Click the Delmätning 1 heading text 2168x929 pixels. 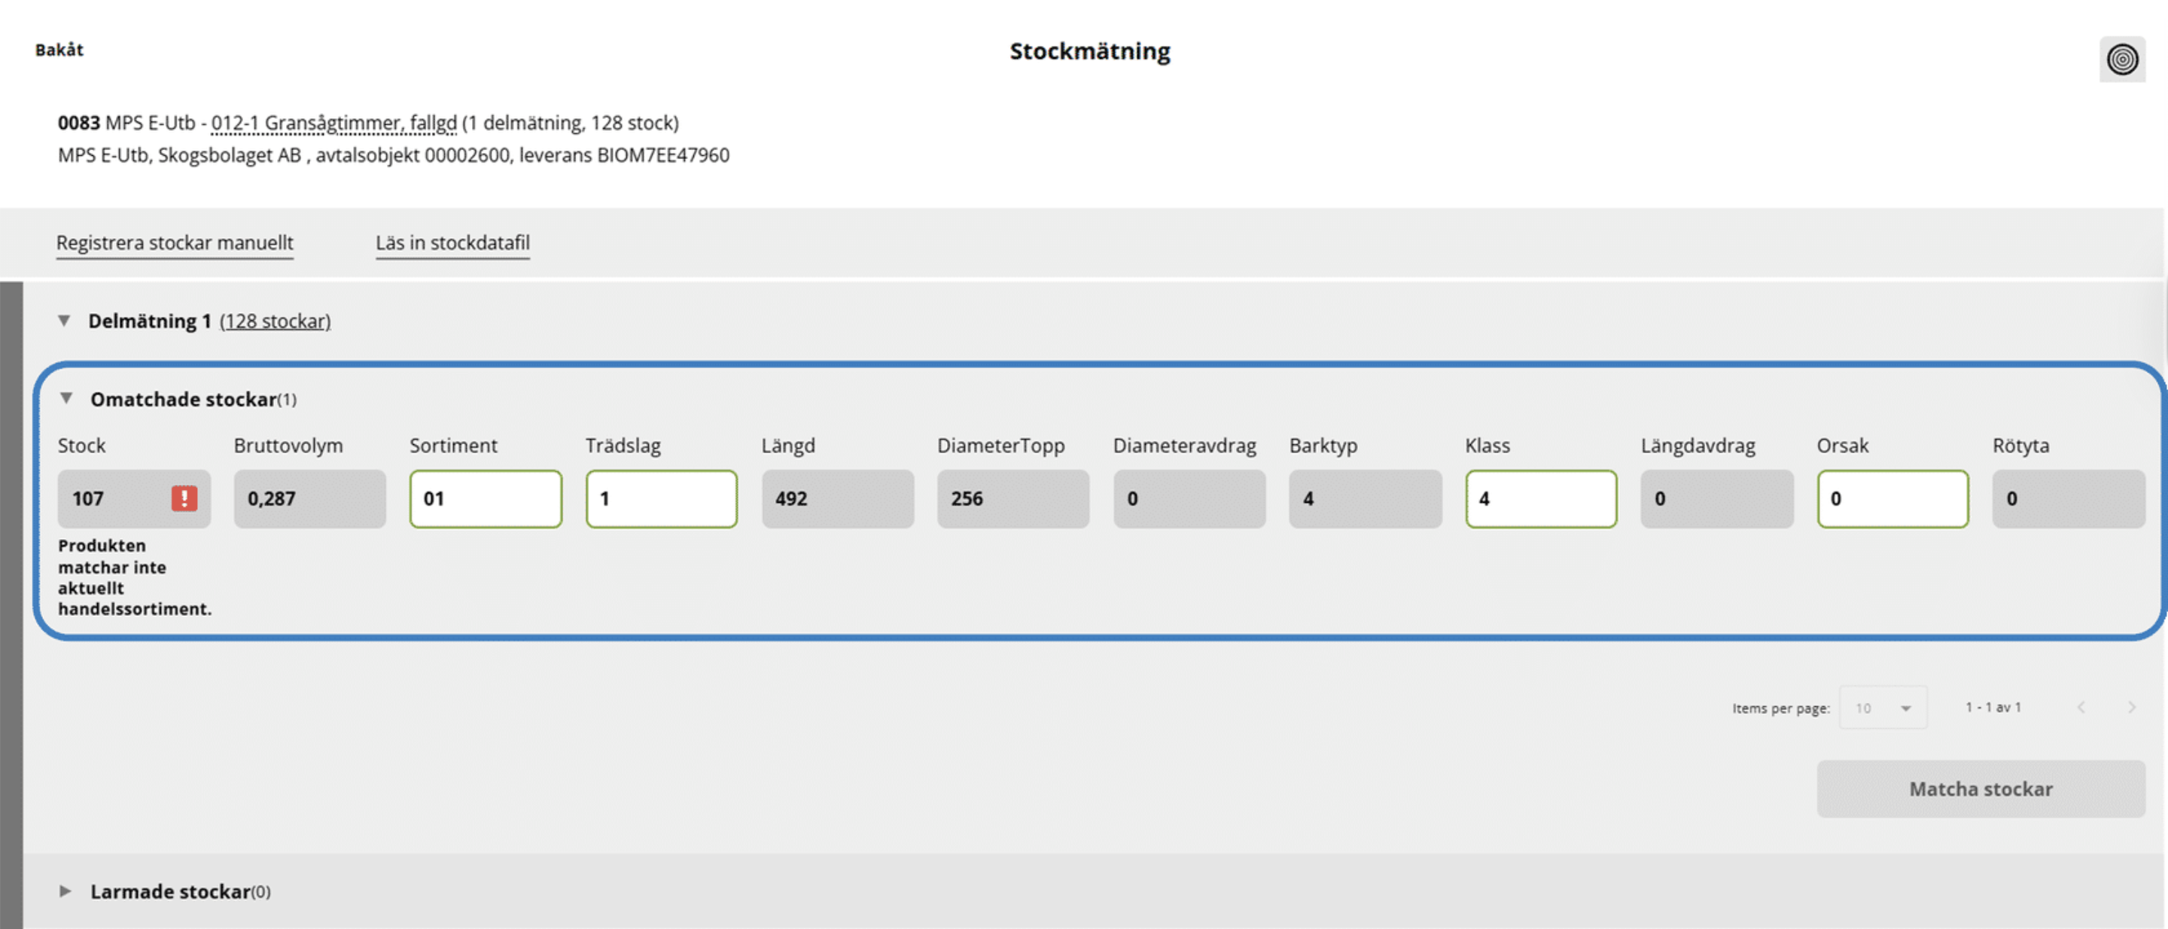click(x=149, y=321)
